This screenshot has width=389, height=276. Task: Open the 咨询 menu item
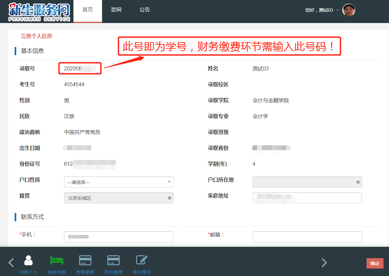click(116, 10)
